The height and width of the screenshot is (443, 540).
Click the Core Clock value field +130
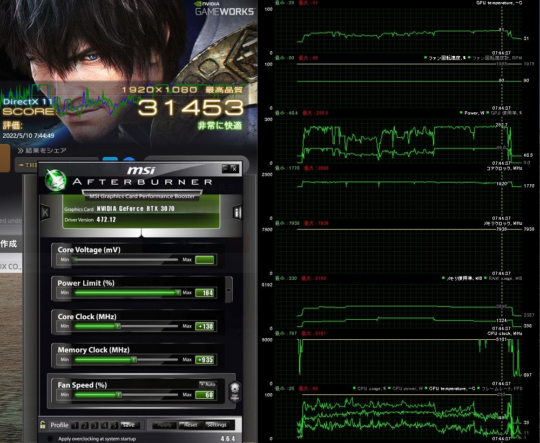pyautogui.click(x=205, y=326)
